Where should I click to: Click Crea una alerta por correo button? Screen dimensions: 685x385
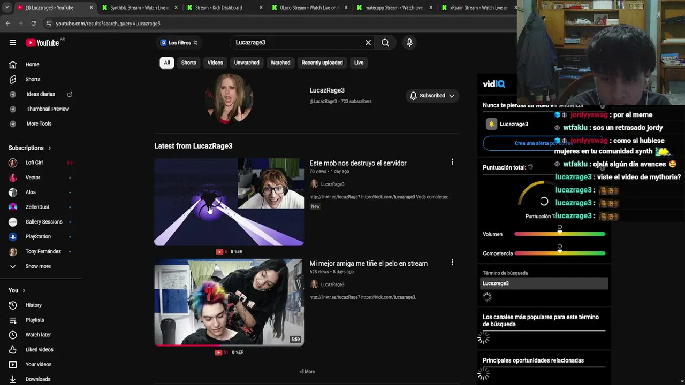coord(544,143)
